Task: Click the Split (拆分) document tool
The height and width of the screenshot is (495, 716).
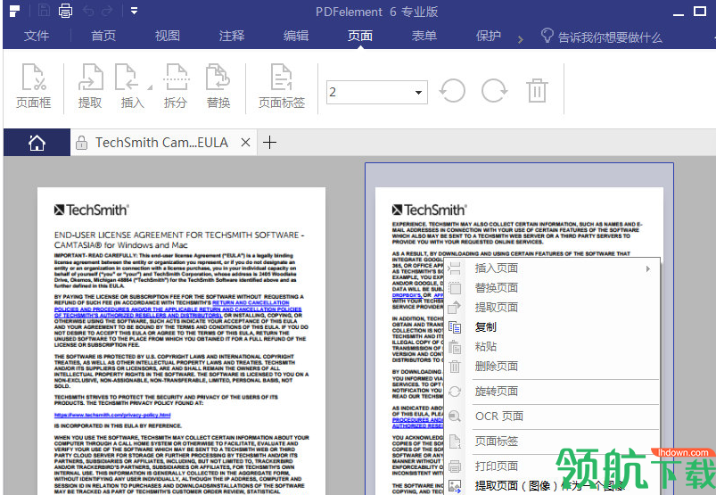Action: [x=176, y=87]
